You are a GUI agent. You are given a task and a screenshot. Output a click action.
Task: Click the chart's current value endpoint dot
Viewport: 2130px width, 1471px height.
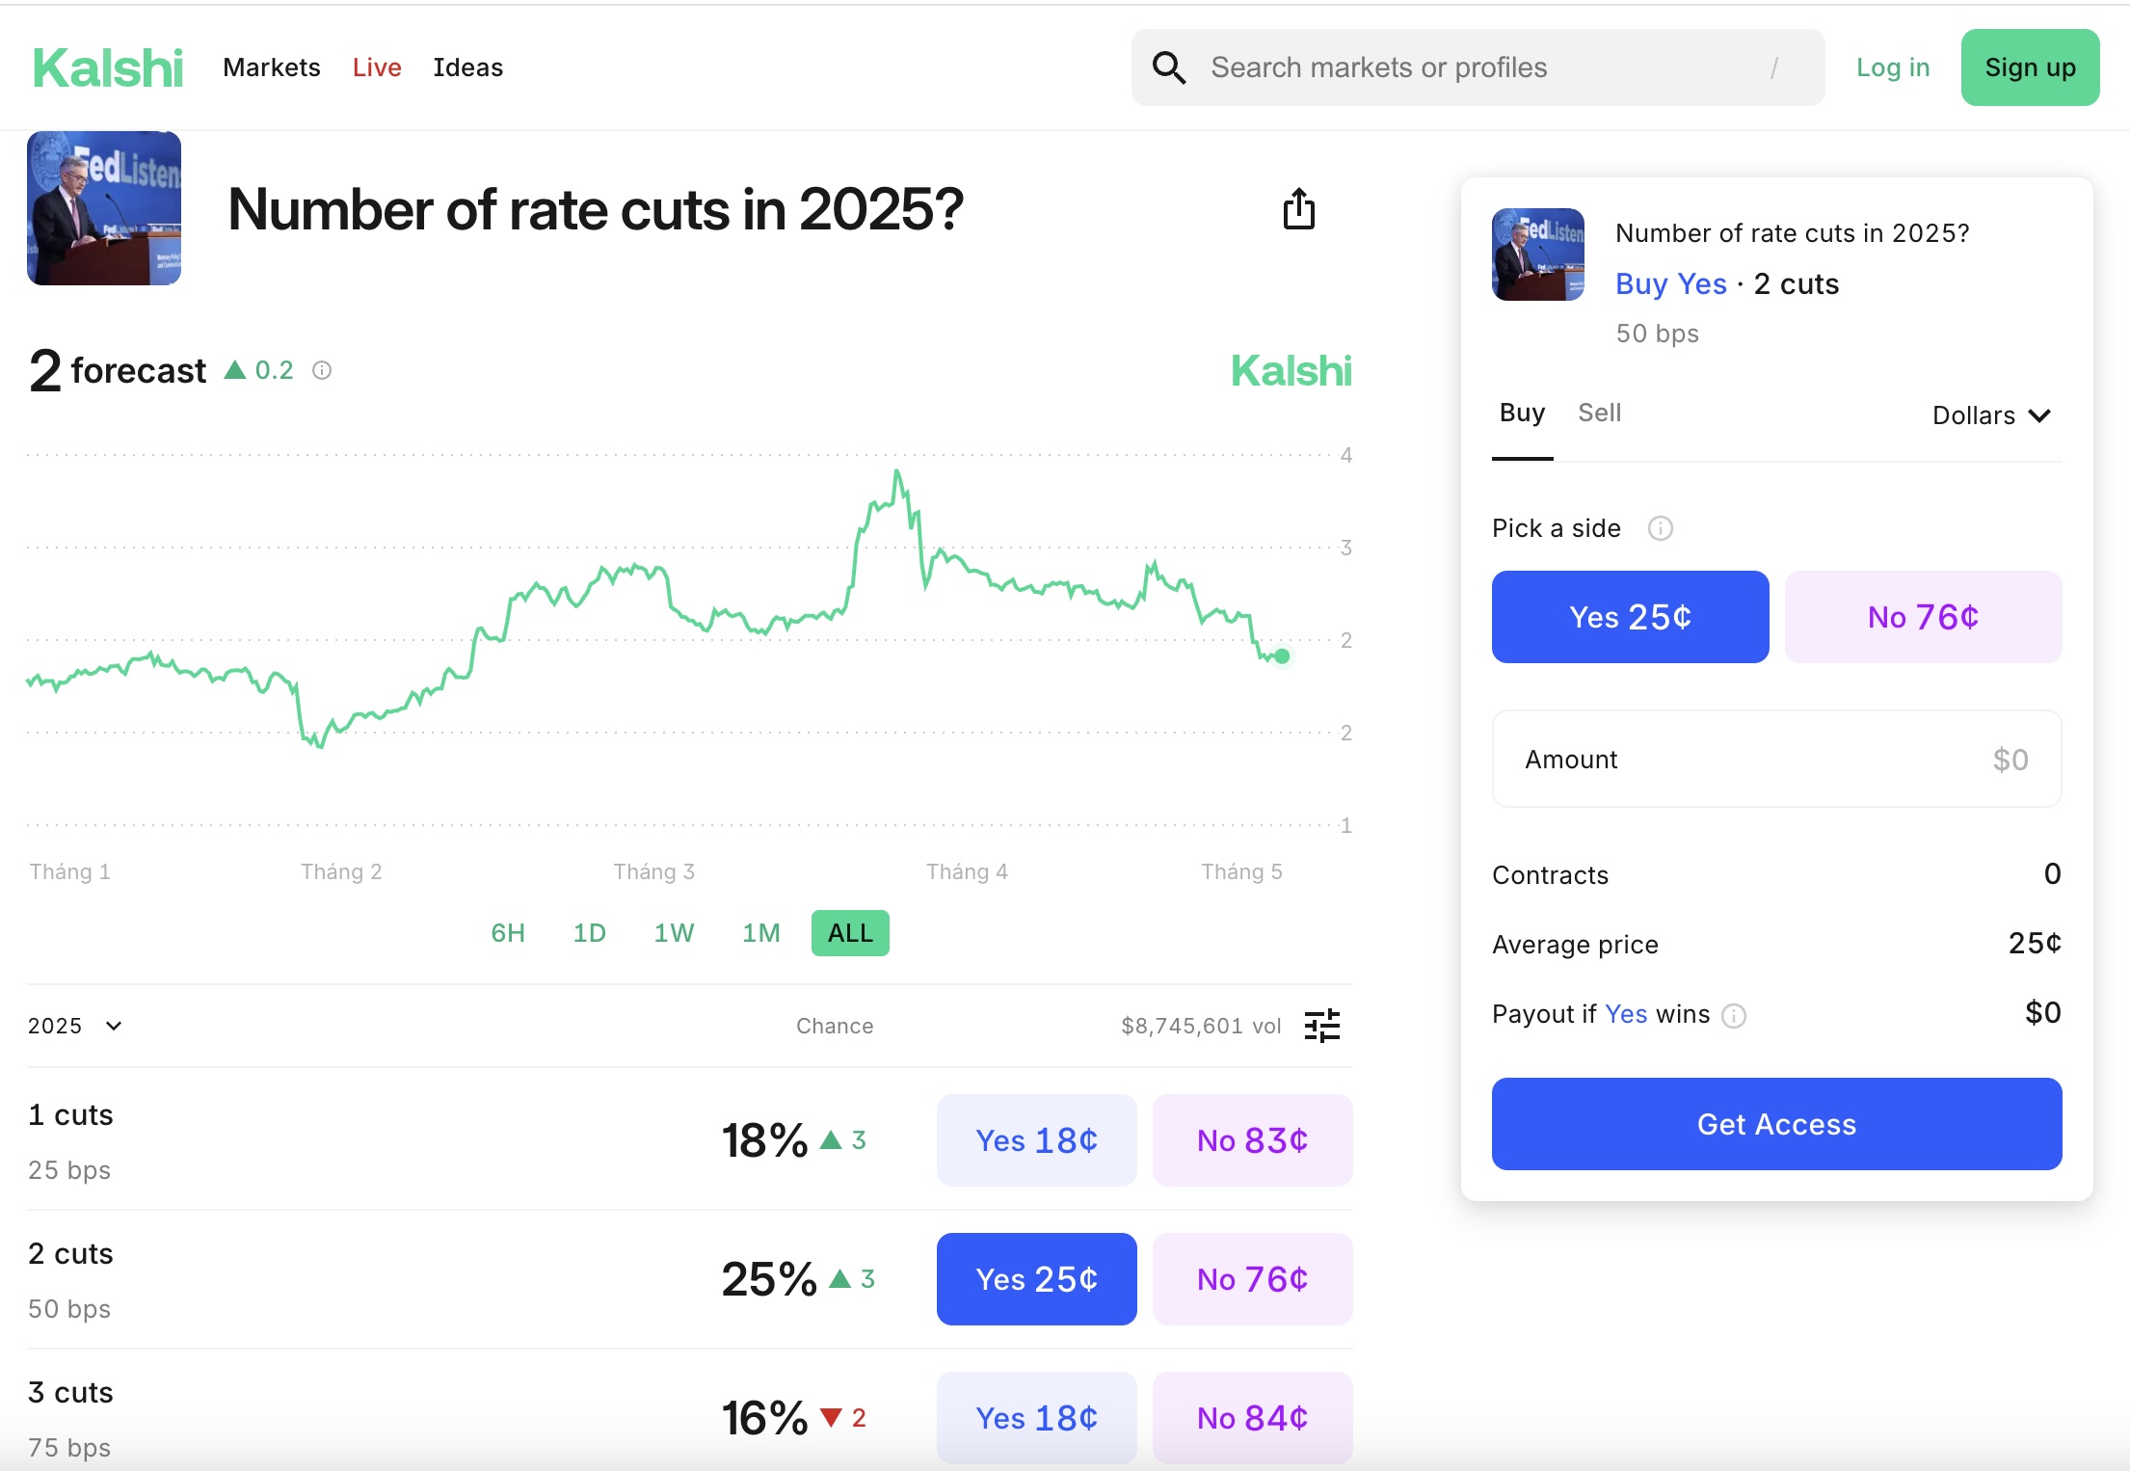point(1282,656)
